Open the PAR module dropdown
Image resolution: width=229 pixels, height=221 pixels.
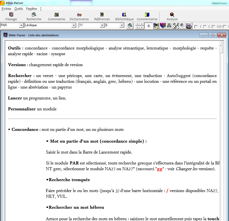click(21, 25)
